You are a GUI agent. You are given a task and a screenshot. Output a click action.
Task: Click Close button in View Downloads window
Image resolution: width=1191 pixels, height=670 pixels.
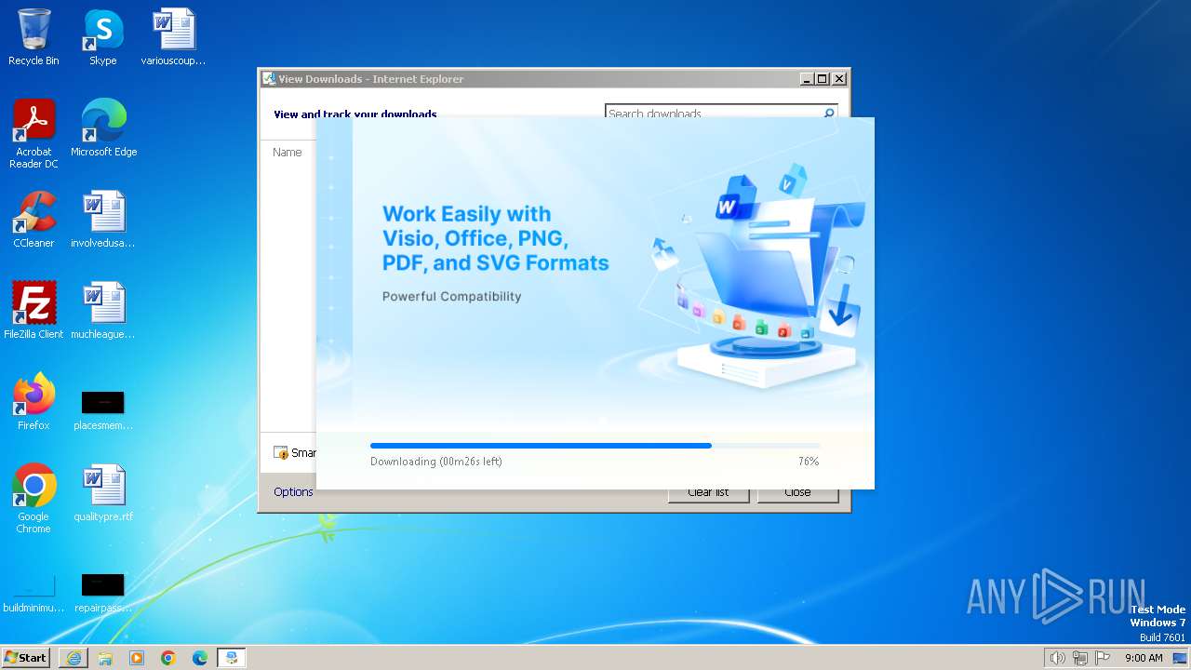pos(797,493)
